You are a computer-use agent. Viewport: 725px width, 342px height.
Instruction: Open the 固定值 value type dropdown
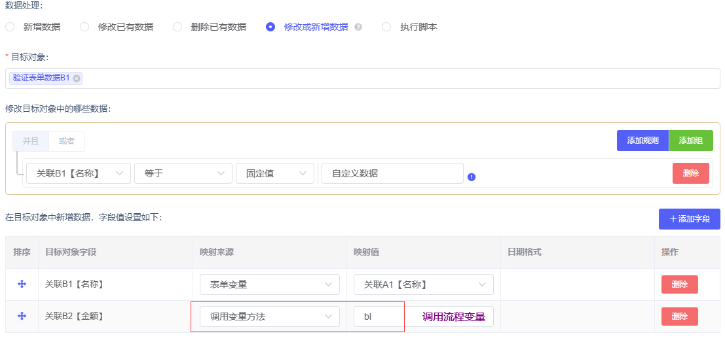pyautogui.click(x=274, y=173)
